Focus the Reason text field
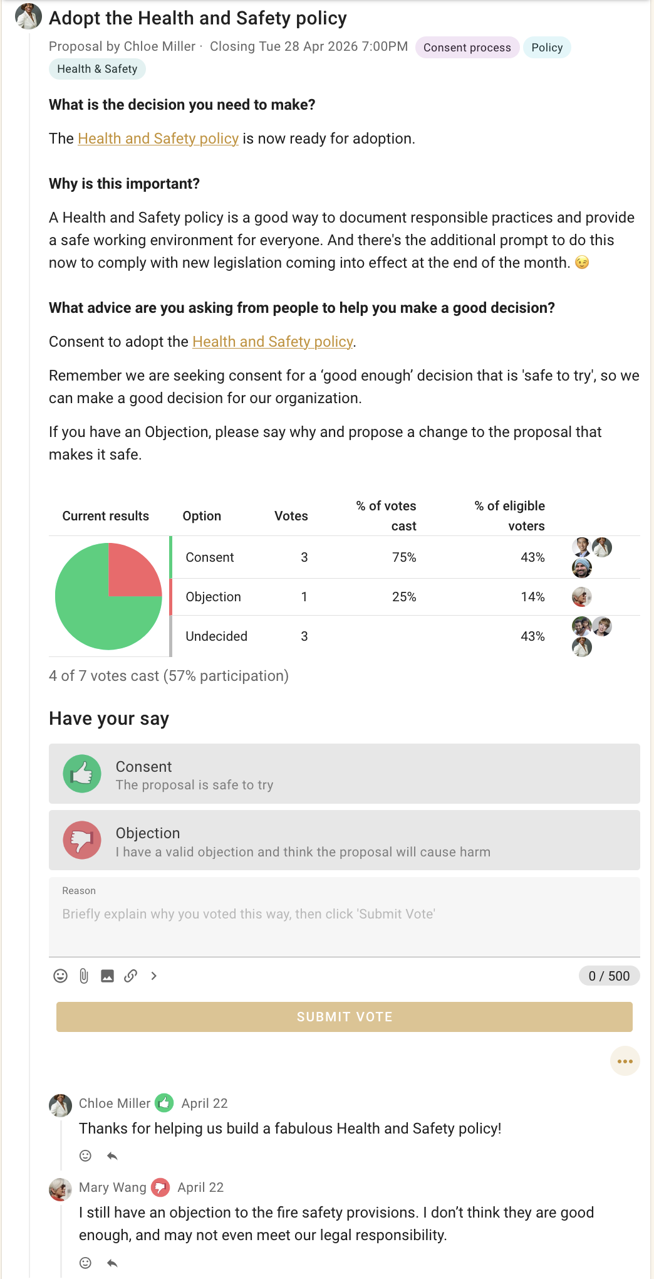This screenshot has height=1279, width=654. (345, 917)
